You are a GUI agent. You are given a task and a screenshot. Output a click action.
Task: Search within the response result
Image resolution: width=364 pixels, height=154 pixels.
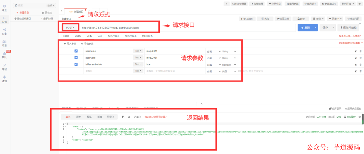tap(129, 117)
